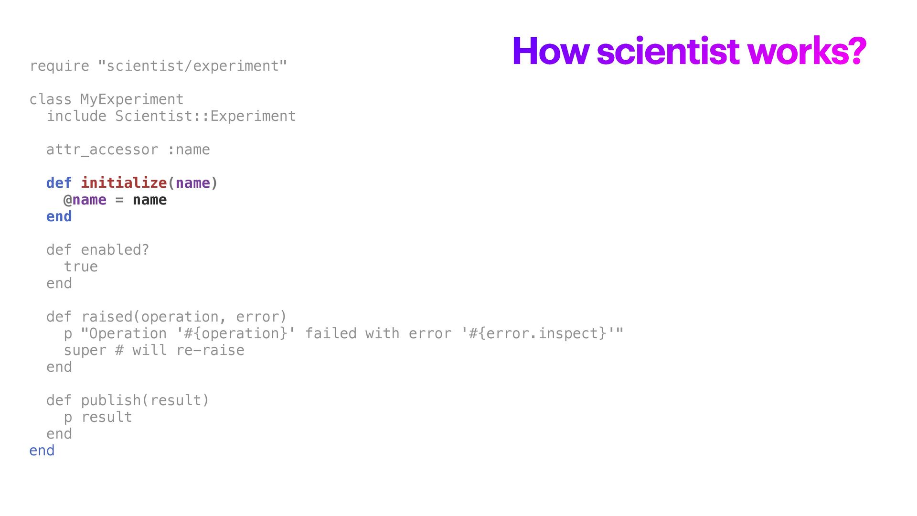
Task: Click the 'def raised(operation, error)' line
Action: point(166,317)
